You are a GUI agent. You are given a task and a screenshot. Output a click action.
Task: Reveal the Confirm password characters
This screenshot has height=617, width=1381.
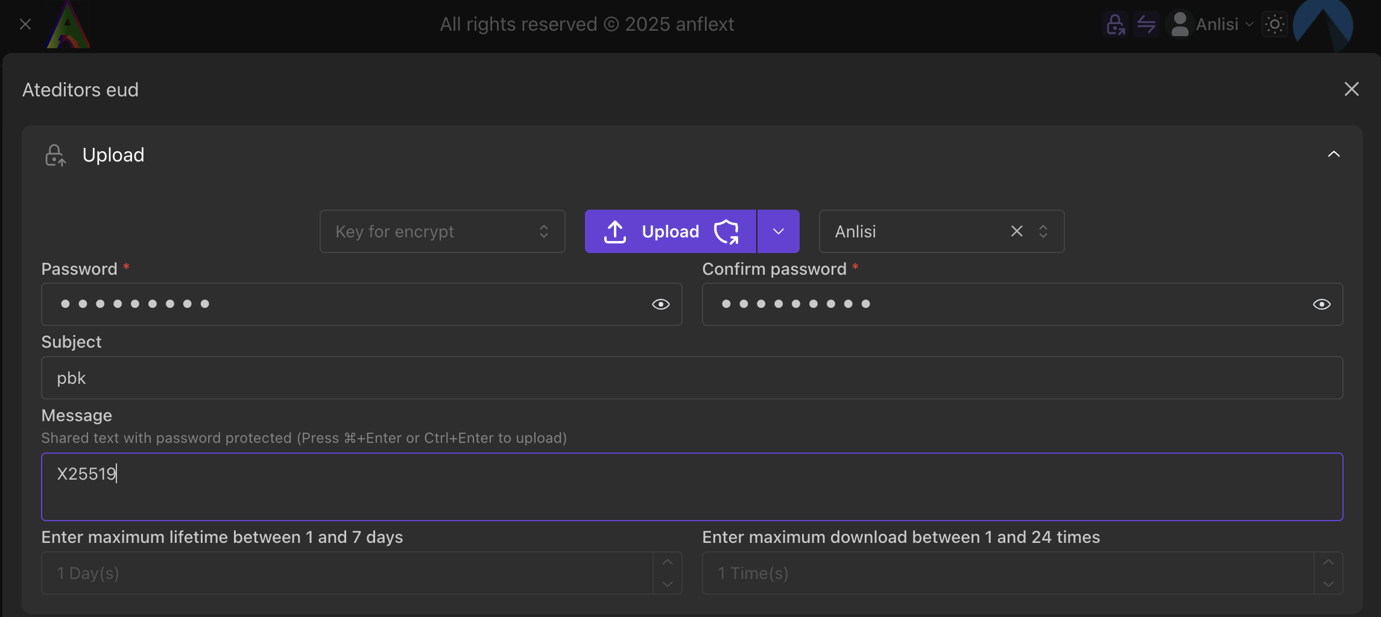(x=1321, y=304)
